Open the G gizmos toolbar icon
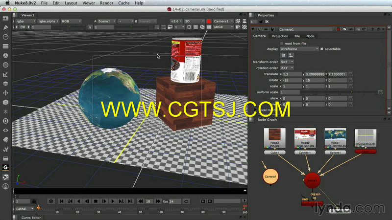Screen dimensions: 392x220 5,168
